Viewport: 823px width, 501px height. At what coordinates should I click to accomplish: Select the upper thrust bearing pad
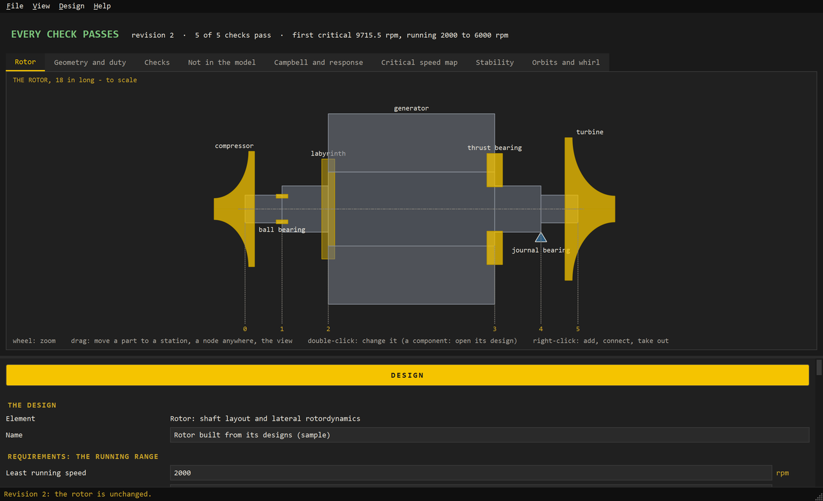click(x=494, y=170)
